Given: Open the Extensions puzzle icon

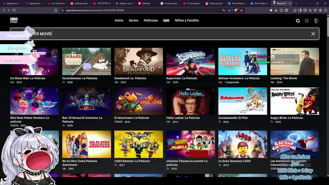Looking at the screenshot, I should point(281,10).
